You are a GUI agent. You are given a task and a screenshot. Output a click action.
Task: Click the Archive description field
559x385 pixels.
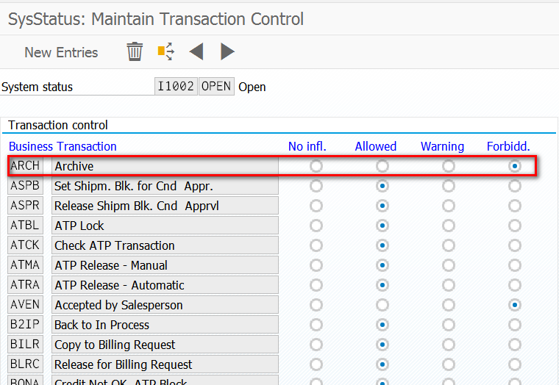pyautogui.click(x=165, y=166)
